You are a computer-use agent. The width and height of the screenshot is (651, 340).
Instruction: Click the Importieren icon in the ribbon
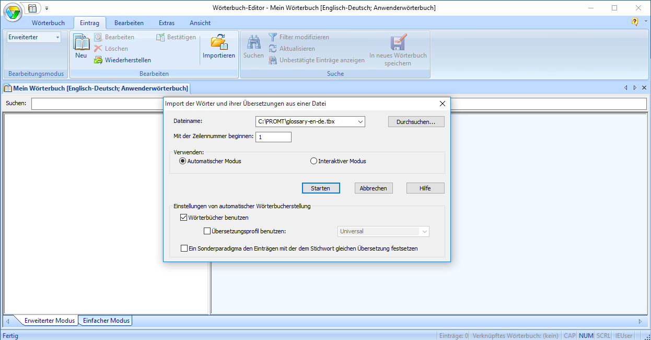point(218,43)
